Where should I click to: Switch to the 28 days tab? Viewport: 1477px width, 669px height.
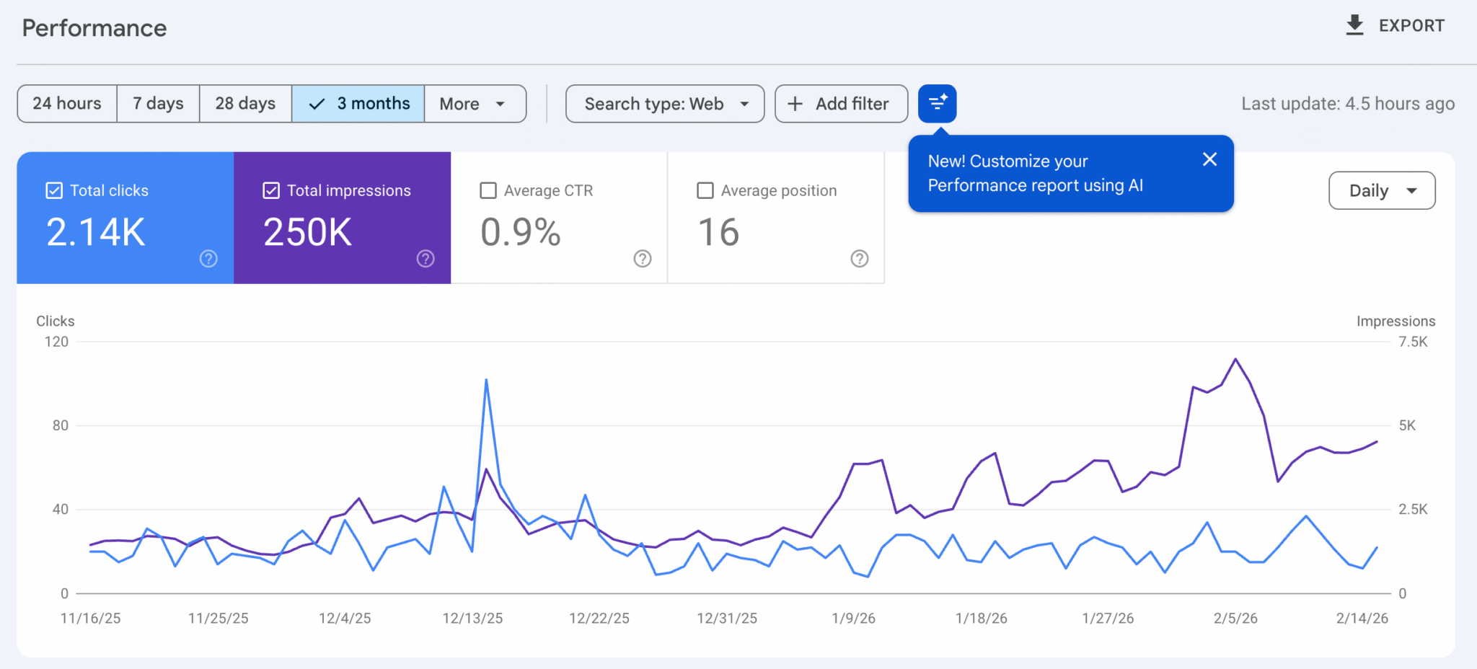(244, 103)
